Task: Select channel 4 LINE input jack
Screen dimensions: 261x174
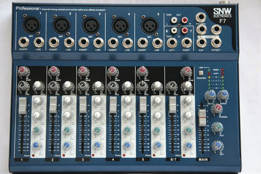Action: click(128, 43)
